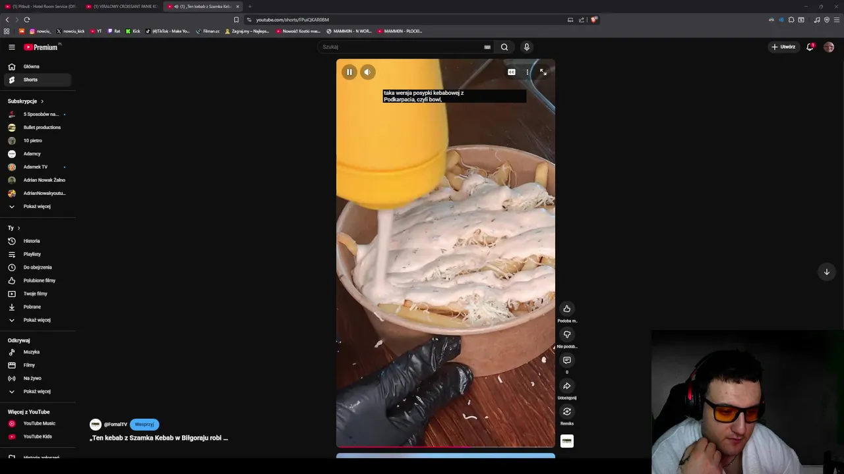Open the @FornalTV channel
Screen dimensions: 844x474
[x=115, y=425]
